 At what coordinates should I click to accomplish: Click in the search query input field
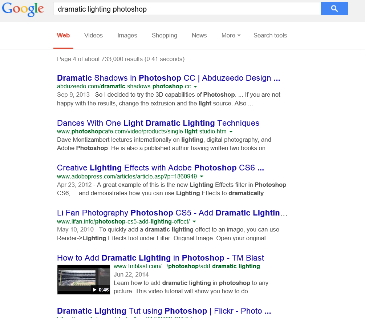click(x=187, y=9)
